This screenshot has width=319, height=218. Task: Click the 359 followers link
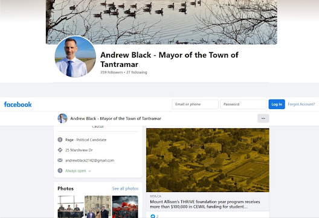112,72
